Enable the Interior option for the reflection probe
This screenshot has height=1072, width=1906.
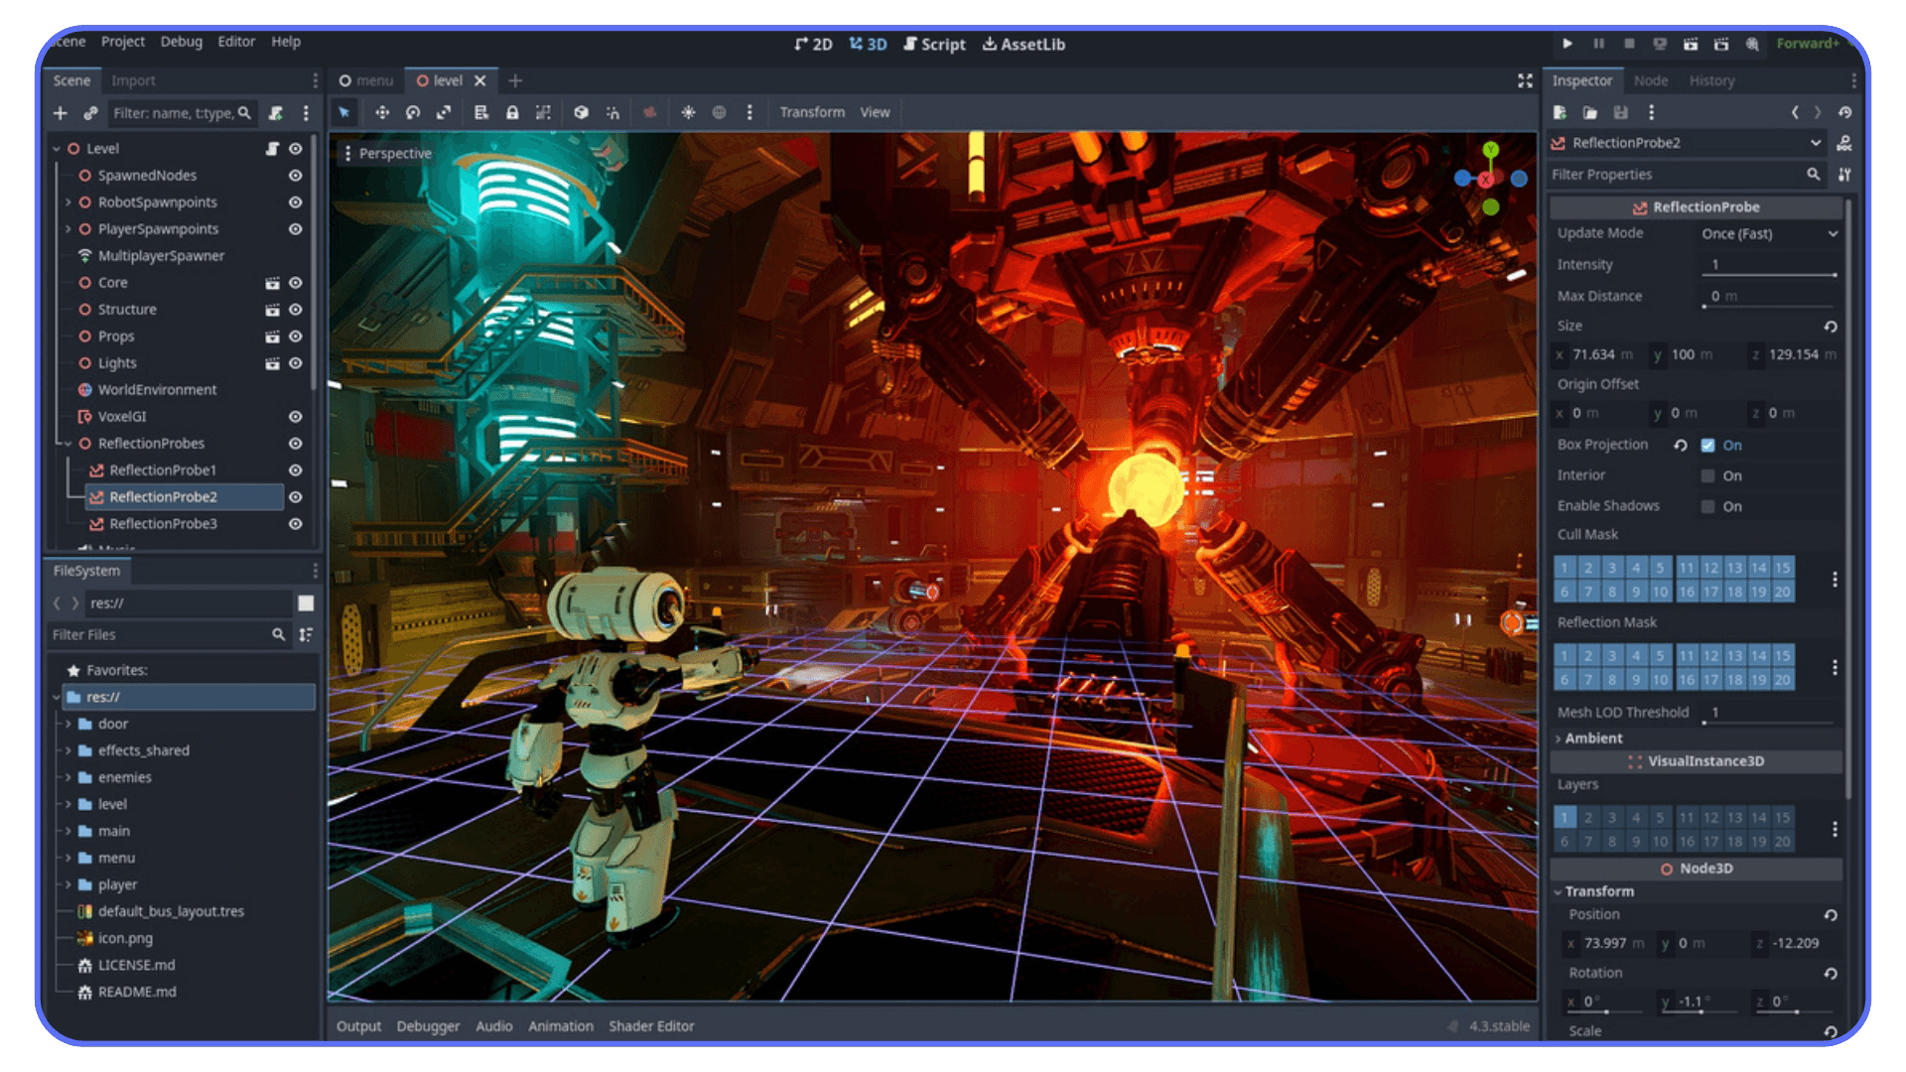pos(1707,475)
